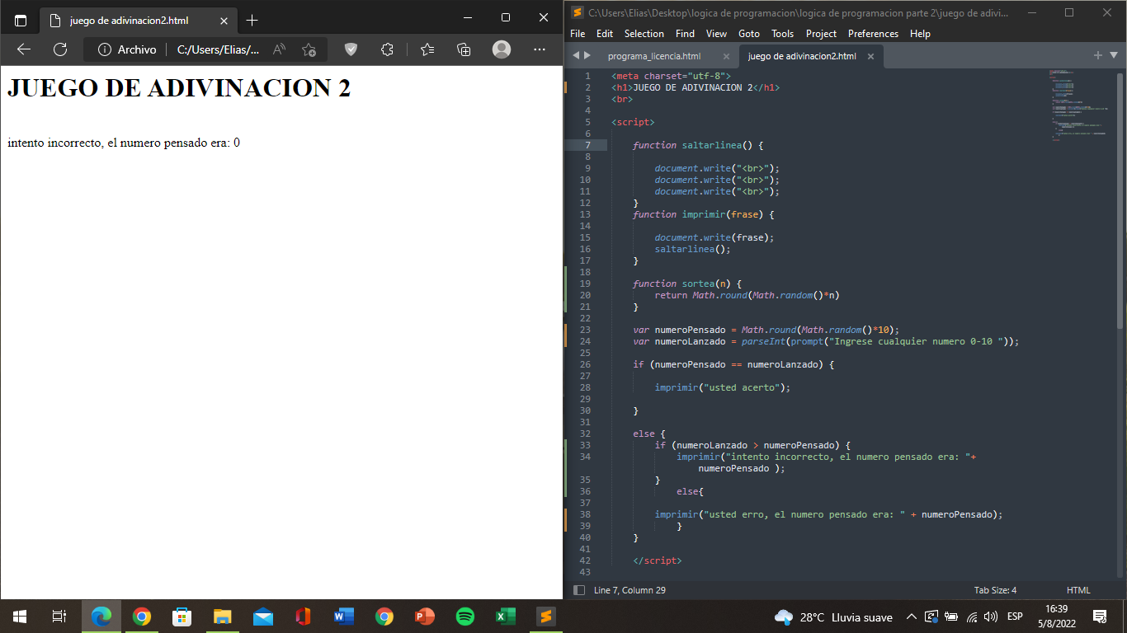Viewport: 1127px width, 633px height.
Task: Open the Edge profile avatar
Action: click(x=502, y=49)
